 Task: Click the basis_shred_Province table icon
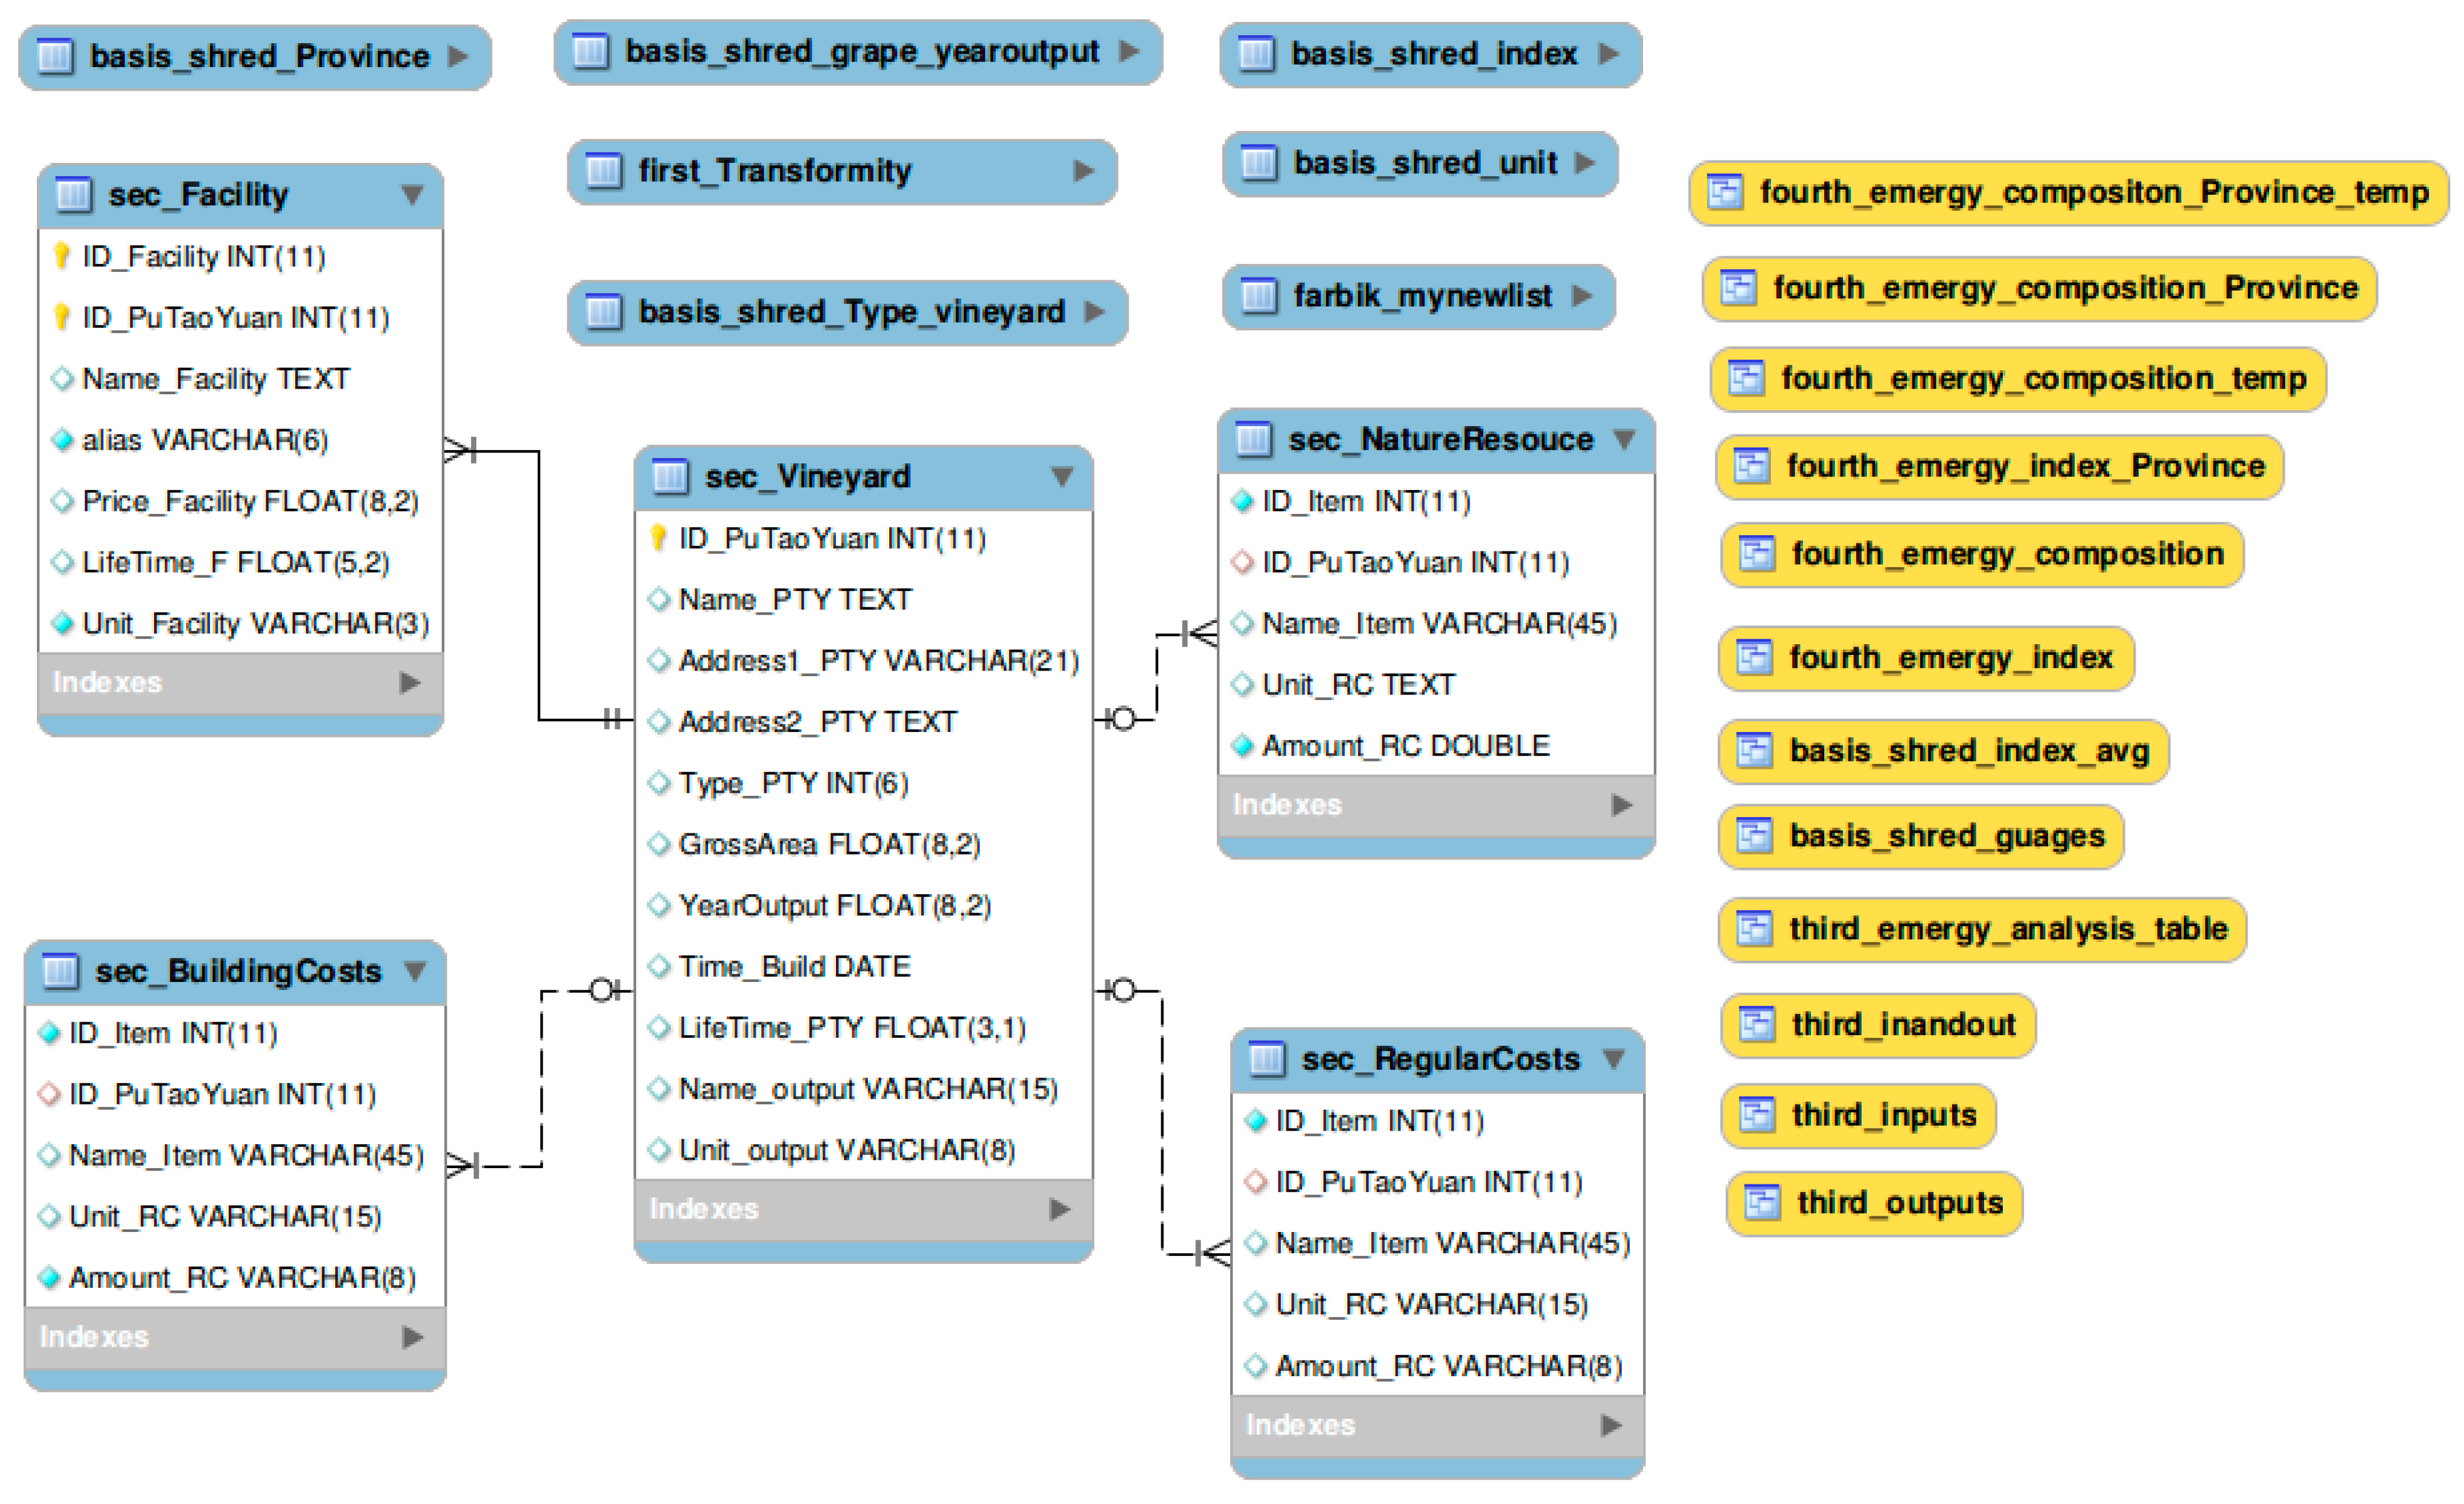tap(55, 56)
